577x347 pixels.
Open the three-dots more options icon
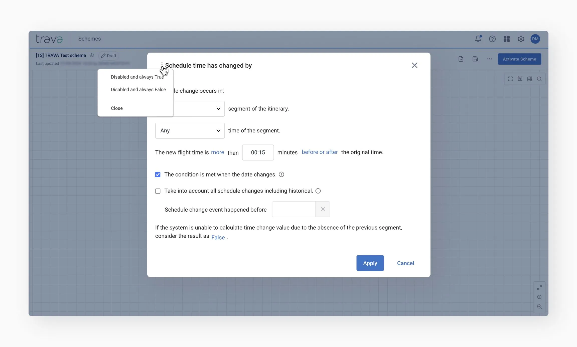[x=489, y=59]
